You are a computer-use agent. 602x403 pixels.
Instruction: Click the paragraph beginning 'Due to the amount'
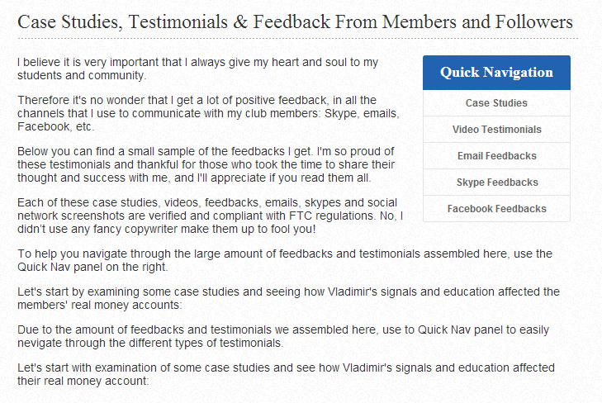pyautogui.click(x=283, y=336)
